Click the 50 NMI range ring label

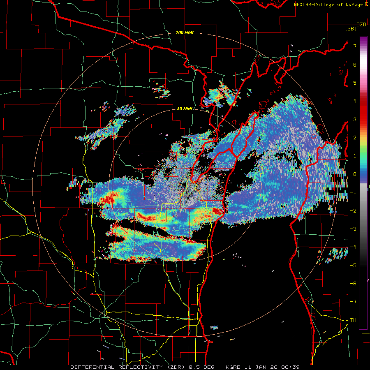[x=185, y=109]
